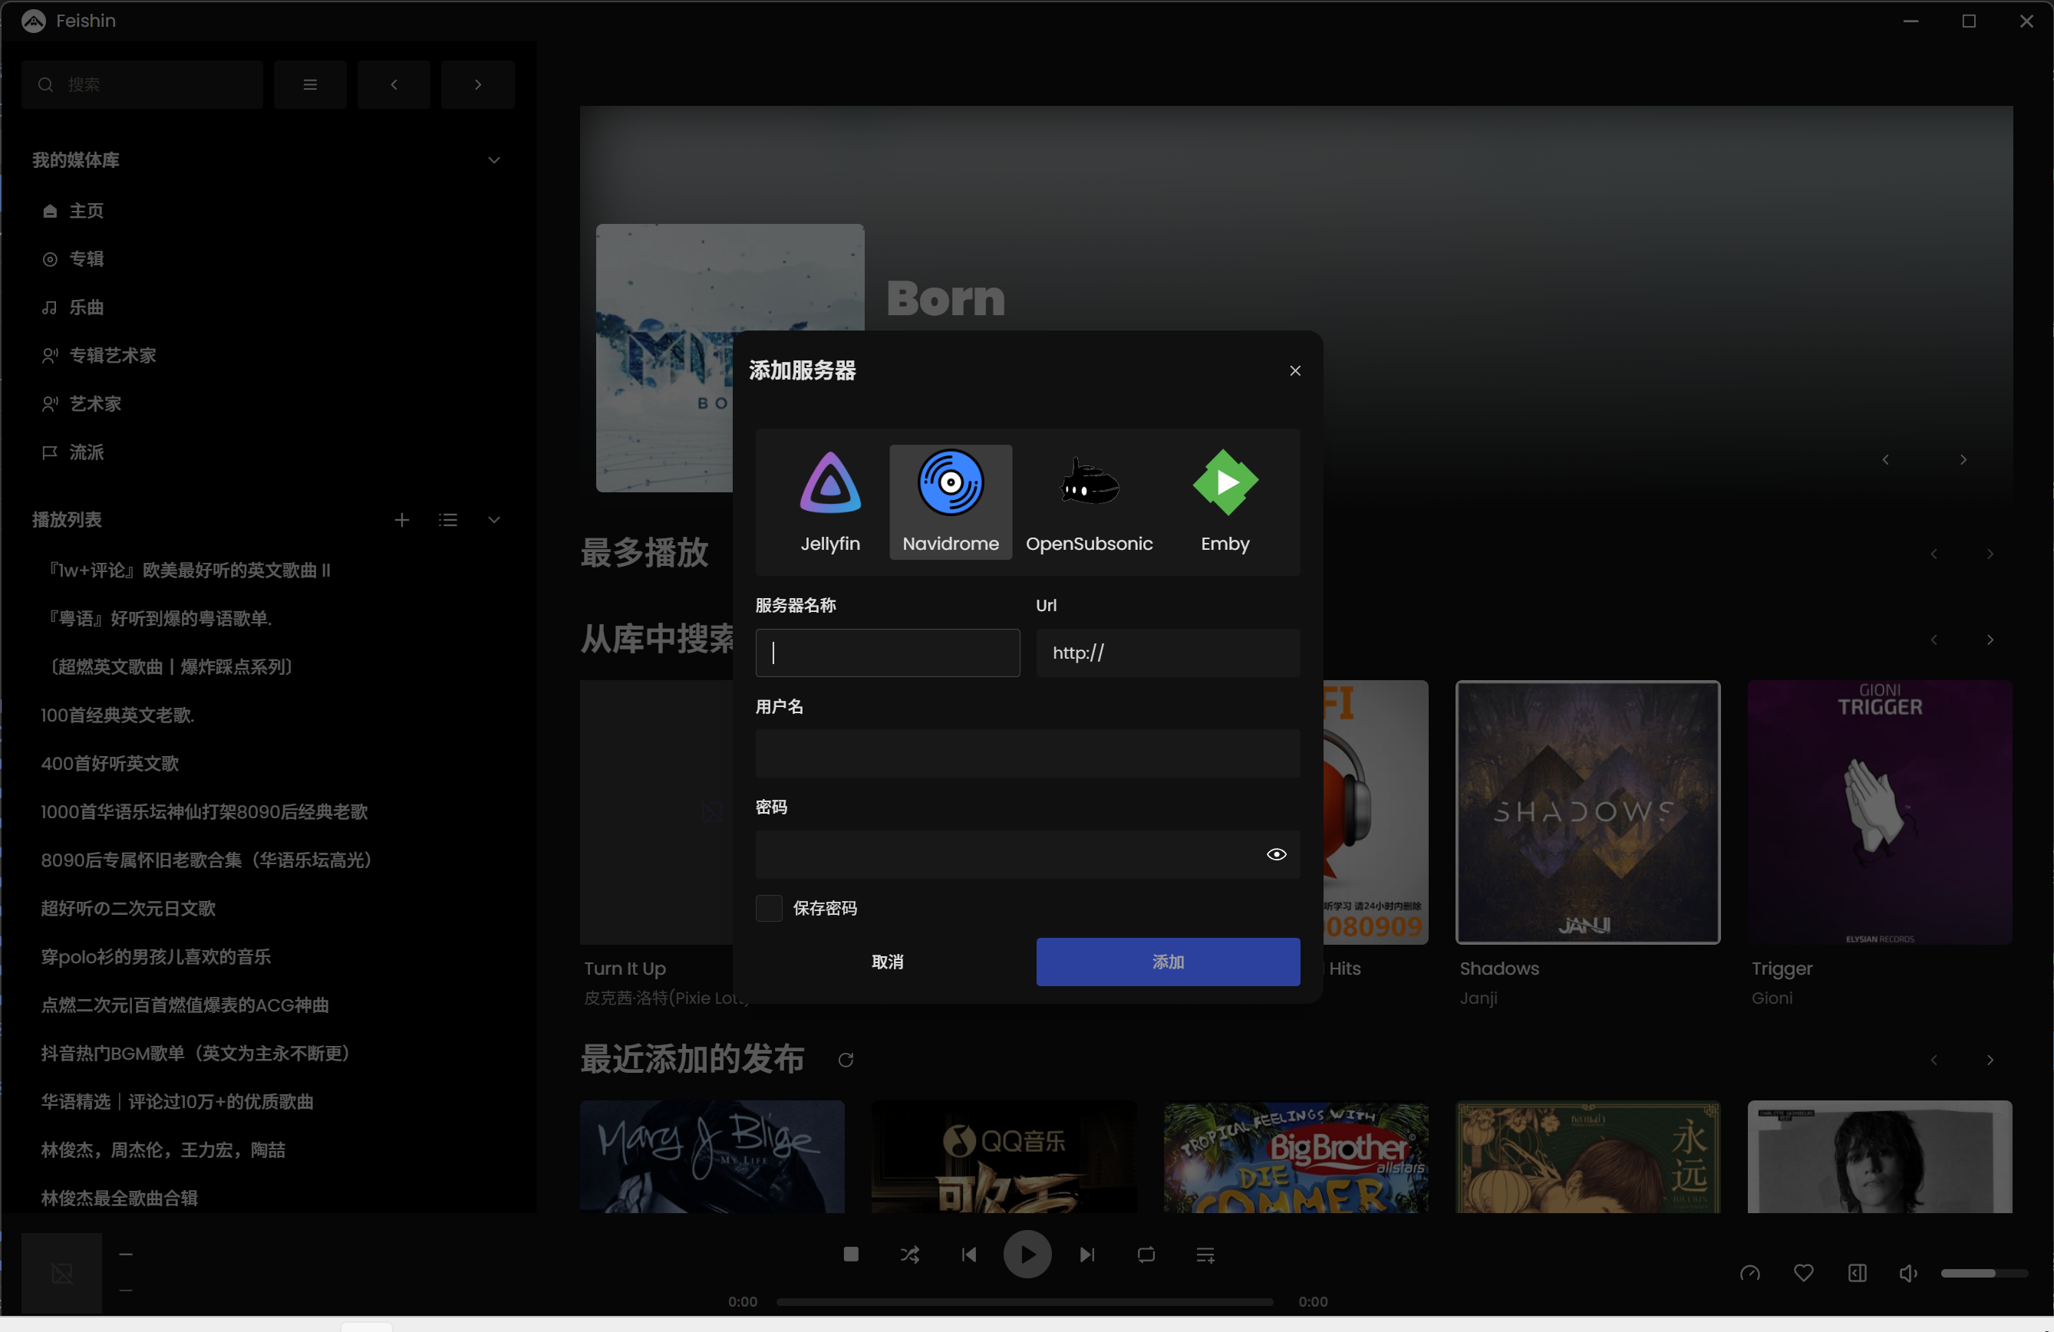
Task: Enable the 保存密码 checkbox
Action: pos(768,909)
